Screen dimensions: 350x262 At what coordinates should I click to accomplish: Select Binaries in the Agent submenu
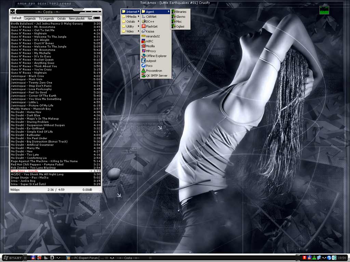[181, 12]
